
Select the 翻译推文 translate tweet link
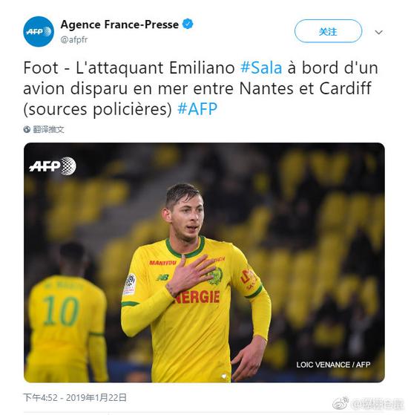[x=48, y=129]
